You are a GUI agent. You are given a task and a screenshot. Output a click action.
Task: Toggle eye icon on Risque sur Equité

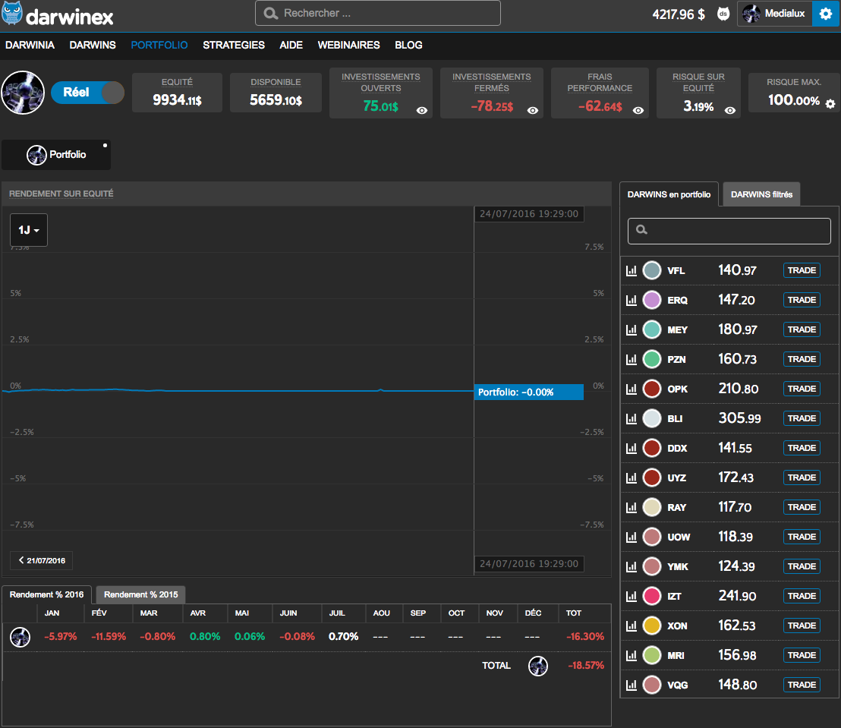pos(730,111)
